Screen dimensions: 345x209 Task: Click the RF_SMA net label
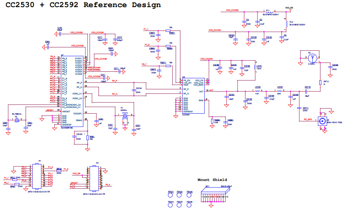pos(308,119)
